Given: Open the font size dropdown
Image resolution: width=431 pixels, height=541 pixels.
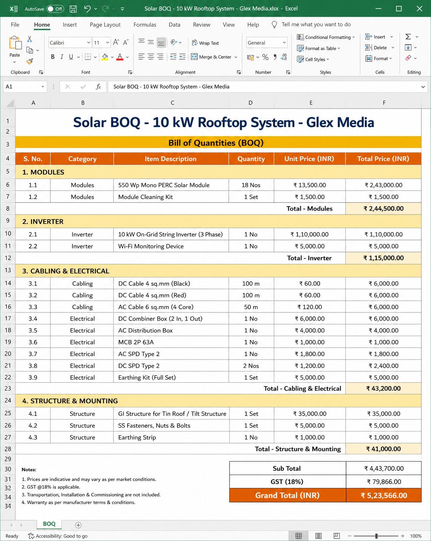Looking at the screenshot, I should pos(107,43).
